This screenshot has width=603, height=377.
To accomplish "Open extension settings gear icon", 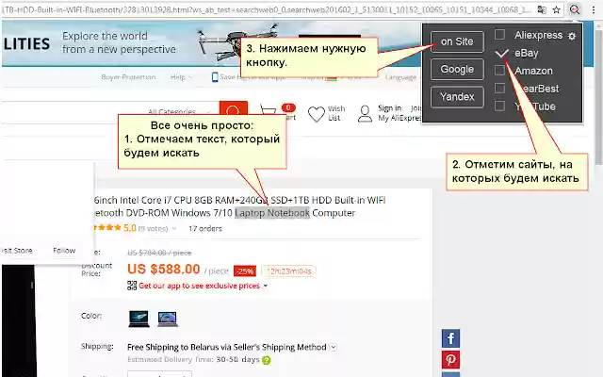I will (x=572, y=36).
